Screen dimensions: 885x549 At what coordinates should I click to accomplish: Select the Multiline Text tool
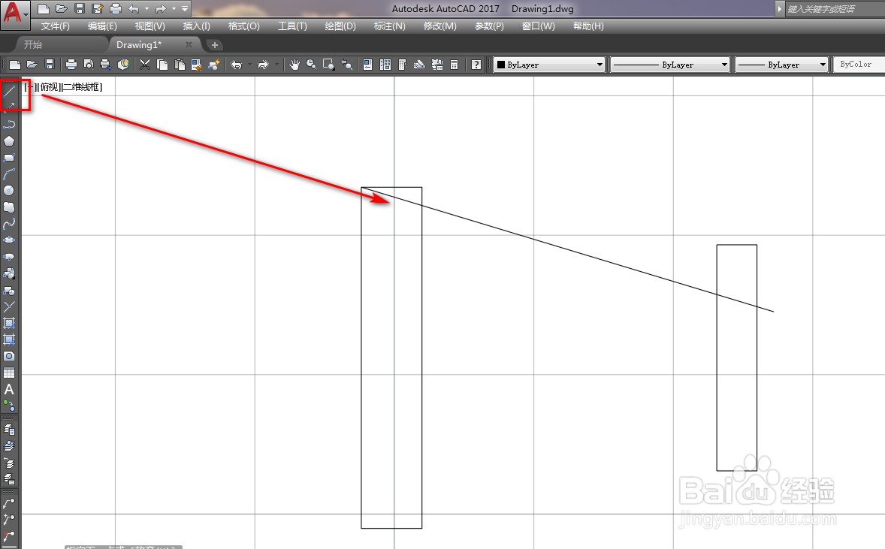pos(9,389)
